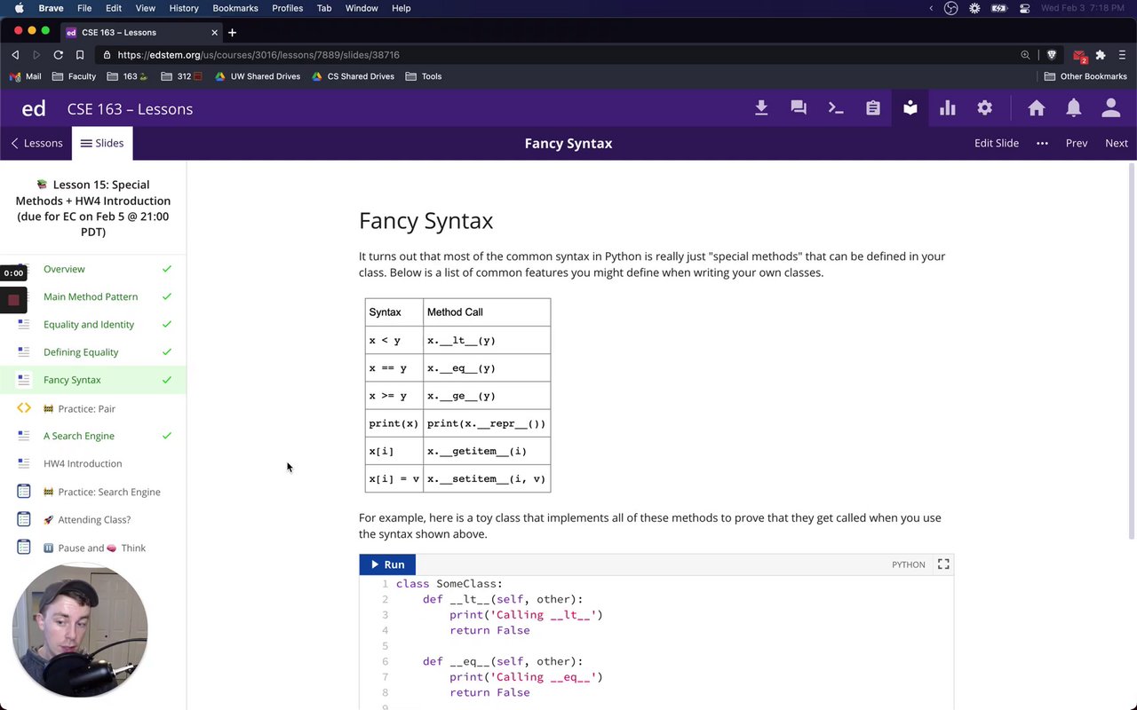Open the notifications bell icon

[x=1074, y=108]
